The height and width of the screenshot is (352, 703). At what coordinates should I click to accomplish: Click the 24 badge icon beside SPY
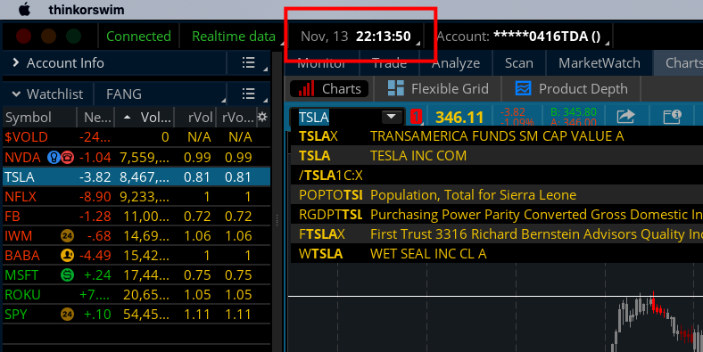point(67,315)
